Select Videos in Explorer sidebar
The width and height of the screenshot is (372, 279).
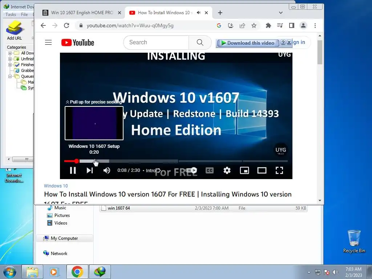coord(57,223)
